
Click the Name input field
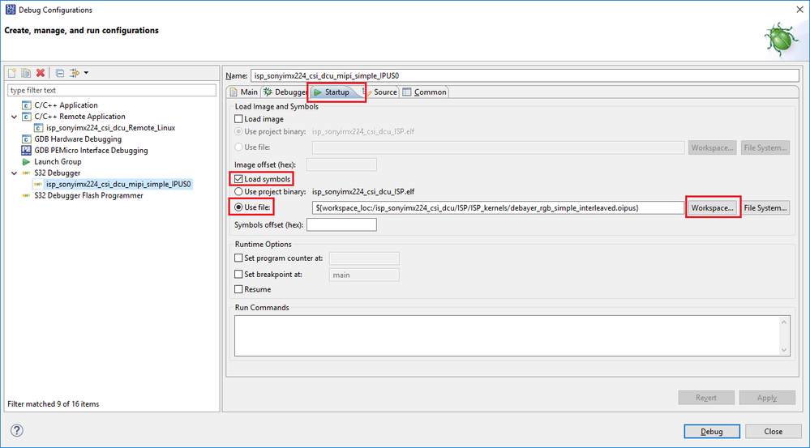[x=525, y=76]
